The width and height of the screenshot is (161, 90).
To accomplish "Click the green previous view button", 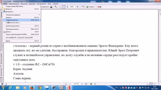I will click(91, 84).
